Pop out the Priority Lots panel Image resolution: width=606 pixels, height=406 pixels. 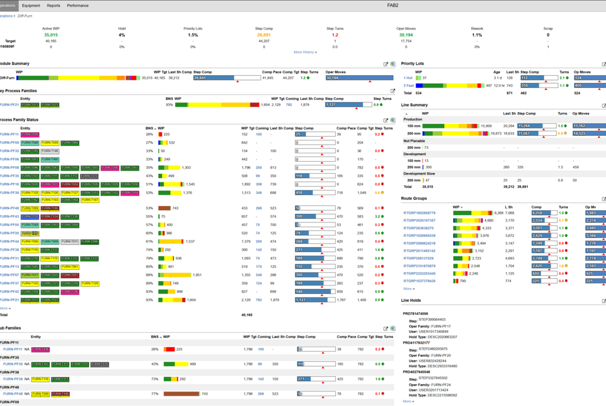[604, 64]
